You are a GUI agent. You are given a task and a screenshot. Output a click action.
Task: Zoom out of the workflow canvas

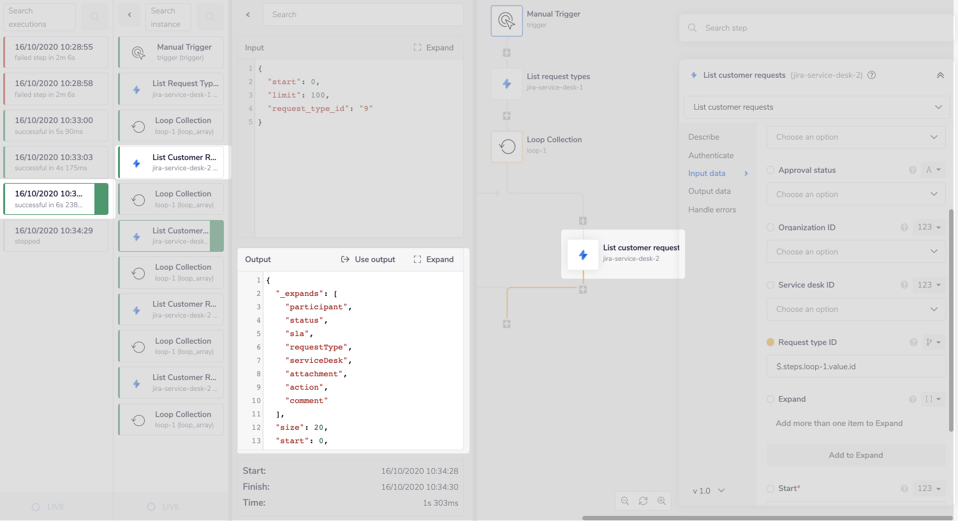click(x=625, y=501)
